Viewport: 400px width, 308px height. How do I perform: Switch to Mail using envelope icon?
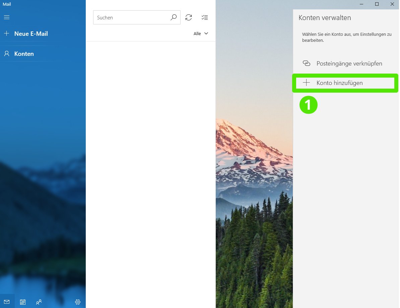pyautogui.click(x=7, y=302)
